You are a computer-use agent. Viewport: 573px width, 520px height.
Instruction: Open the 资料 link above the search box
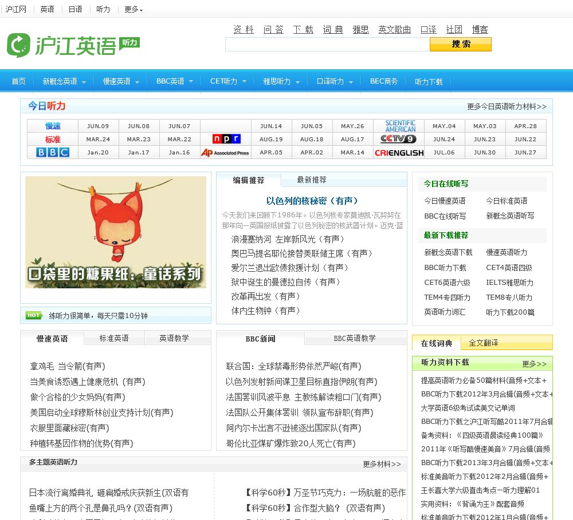click(x=244, y=29)
